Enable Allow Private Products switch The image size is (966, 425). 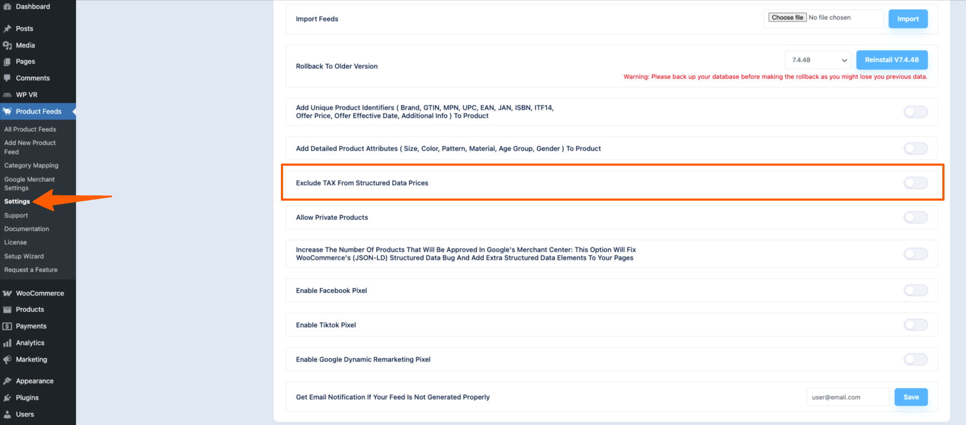coord(915,217)
